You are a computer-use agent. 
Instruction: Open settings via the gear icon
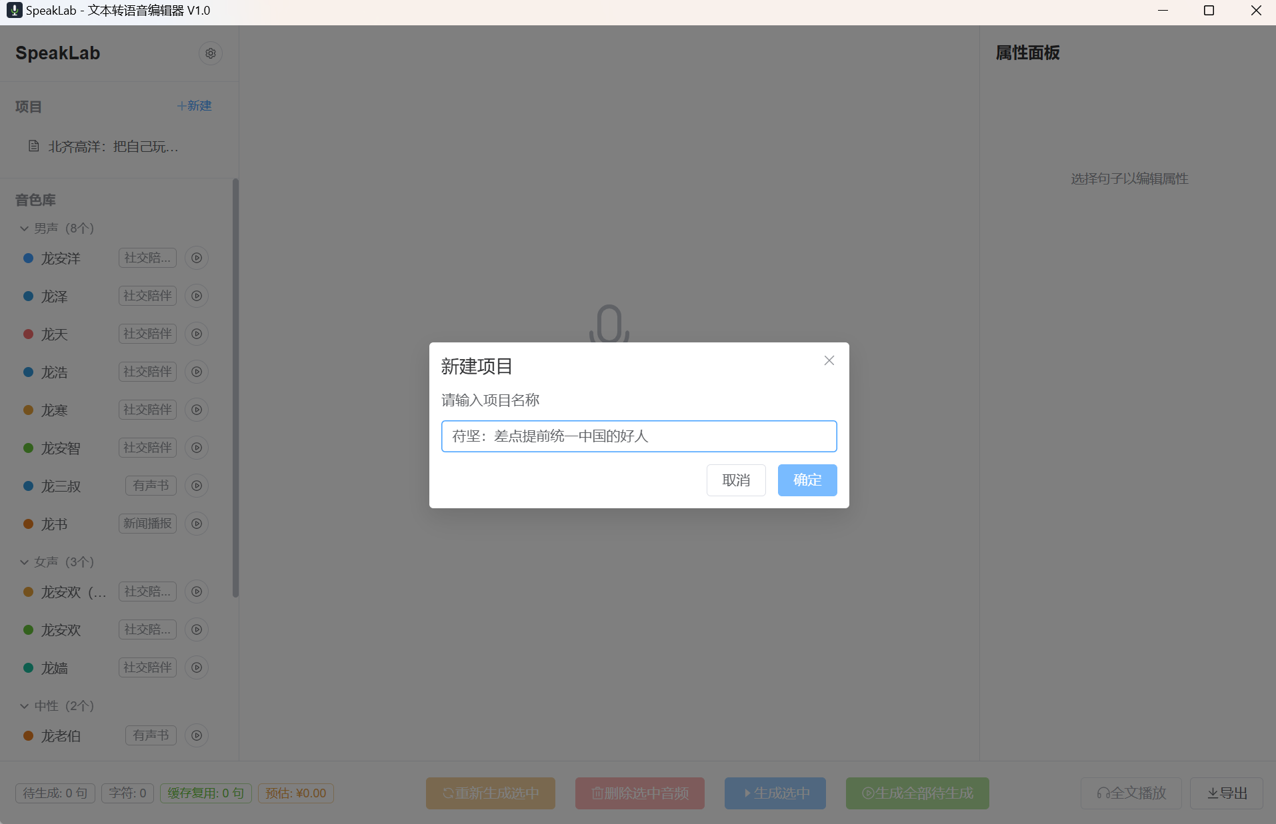(211, 53)
